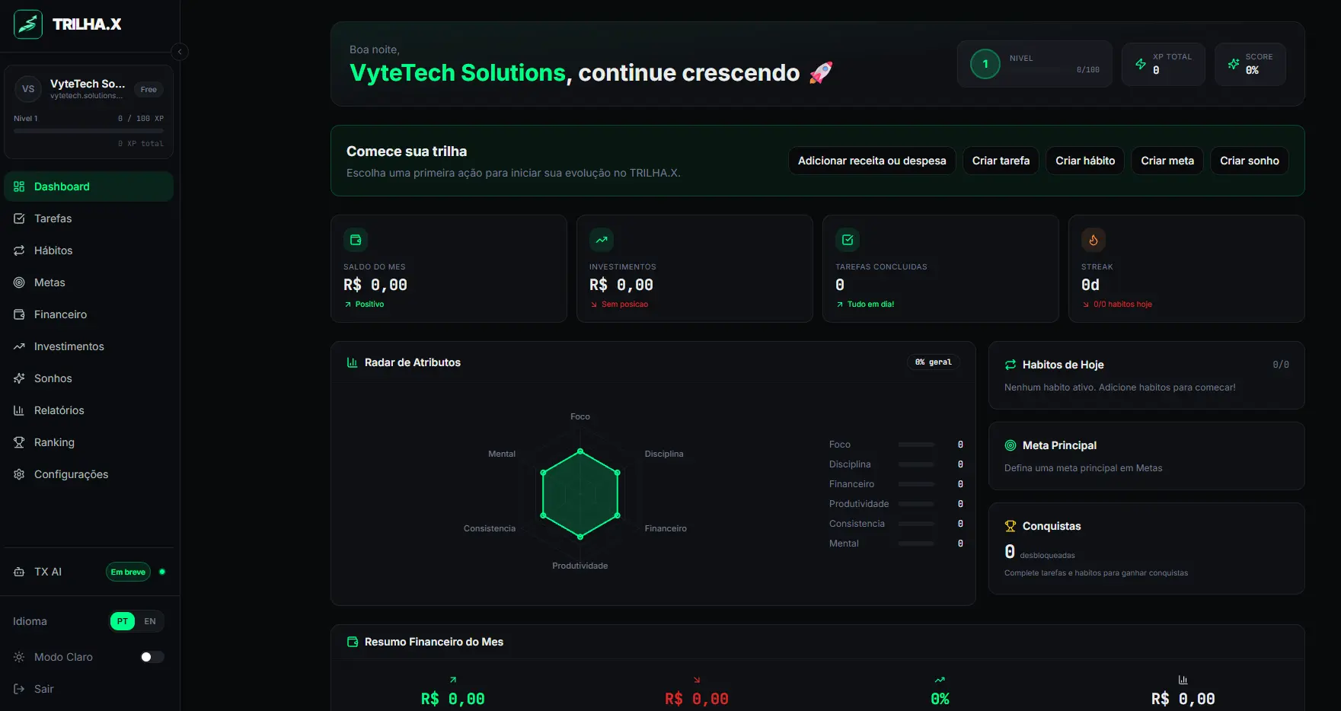Click the Sonhos sparkle icon
Viewport: 1341px width, 711px height.
[19, 378]
